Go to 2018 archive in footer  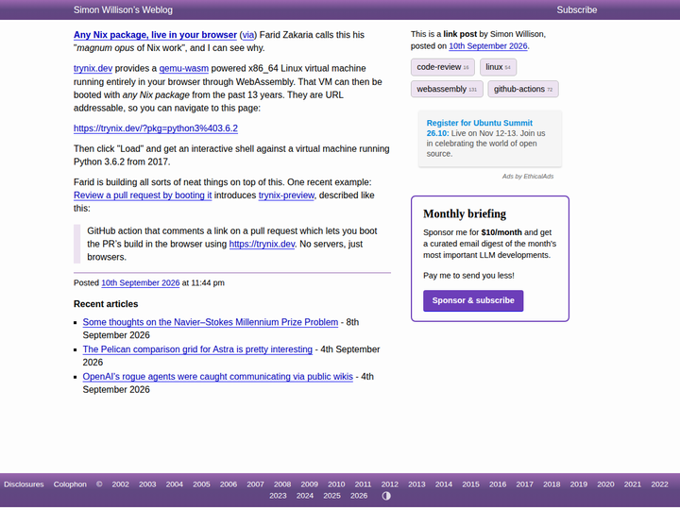(552, 484)
